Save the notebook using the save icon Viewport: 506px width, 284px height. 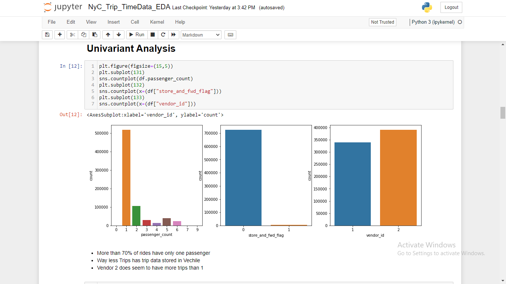[x=47, y=34]
